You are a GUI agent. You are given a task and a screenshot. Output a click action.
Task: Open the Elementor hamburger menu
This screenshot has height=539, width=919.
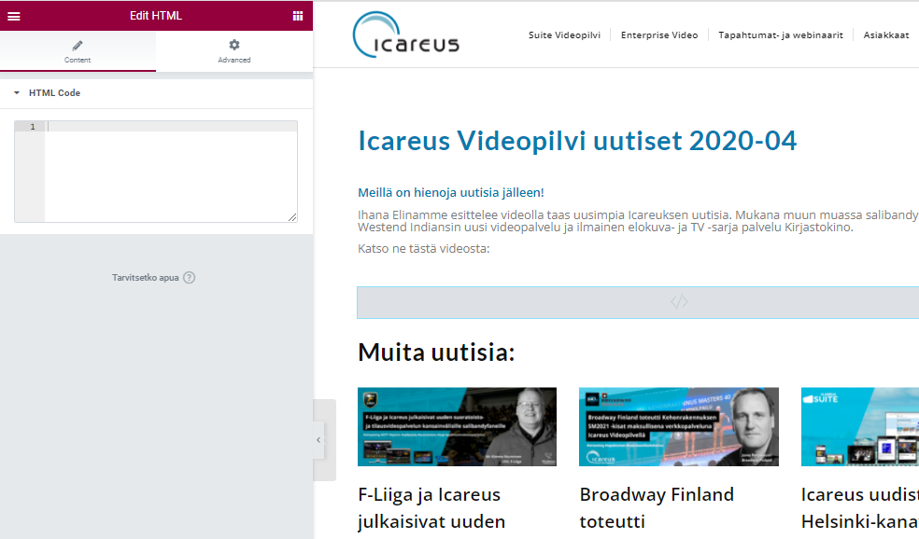click(14, 16)
